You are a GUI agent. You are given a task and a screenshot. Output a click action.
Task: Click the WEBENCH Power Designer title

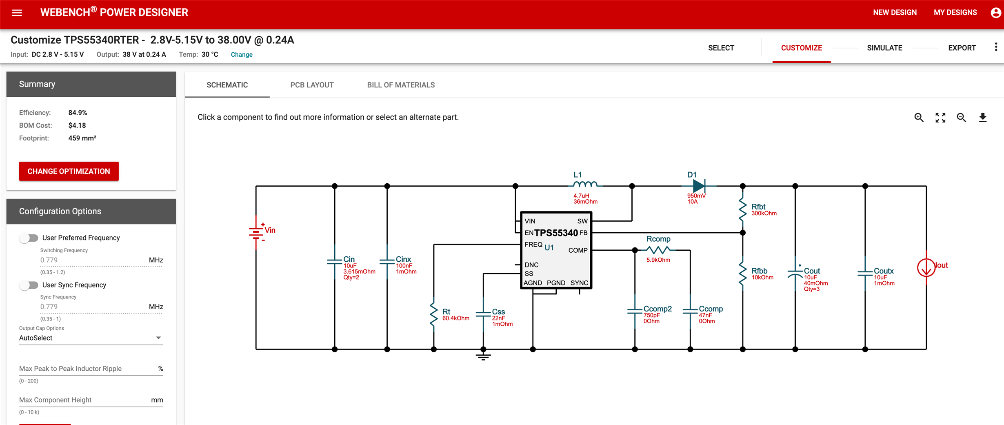(114, 12)
